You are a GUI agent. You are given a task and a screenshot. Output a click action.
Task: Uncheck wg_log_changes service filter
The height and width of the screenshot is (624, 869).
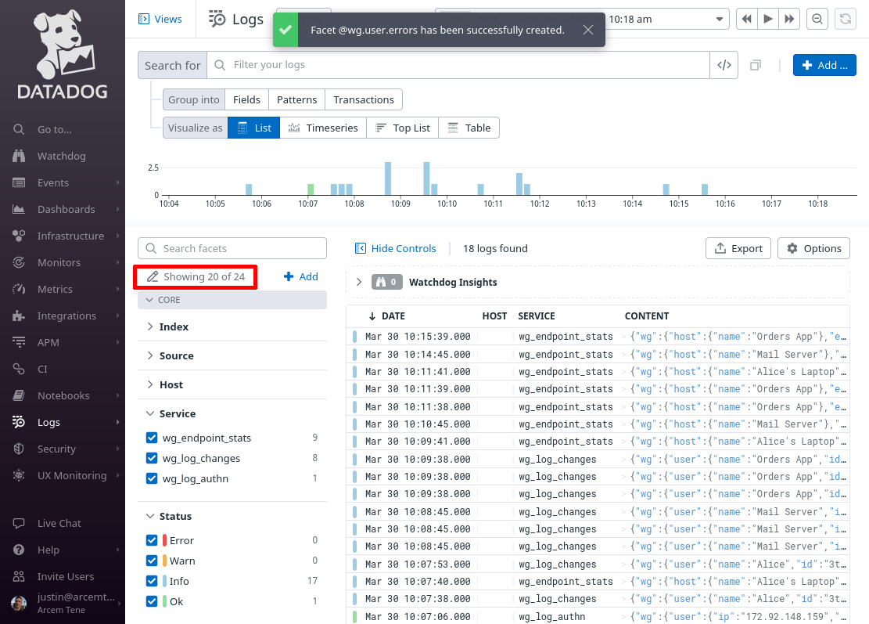click(152, 458)
